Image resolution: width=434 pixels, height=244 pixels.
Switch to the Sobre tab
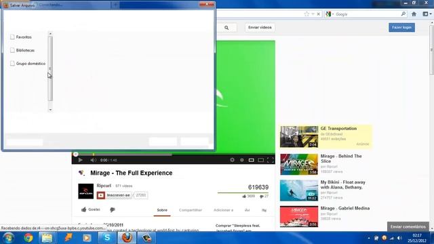pos(162,210)
